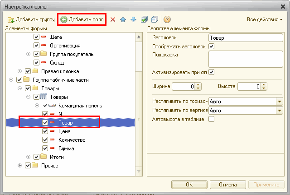Image resolution: width=290 pixels, height=195 pixels.
Task: Click the Ширина value field
Action: pos(183,87)
